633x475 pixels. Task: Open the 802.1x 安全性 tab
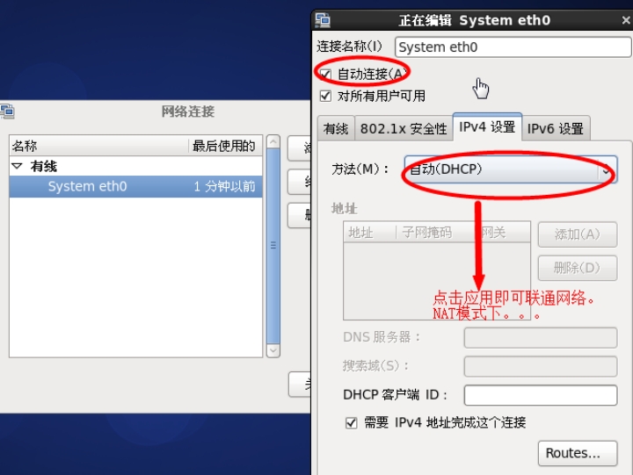click(x=404, y=128)
